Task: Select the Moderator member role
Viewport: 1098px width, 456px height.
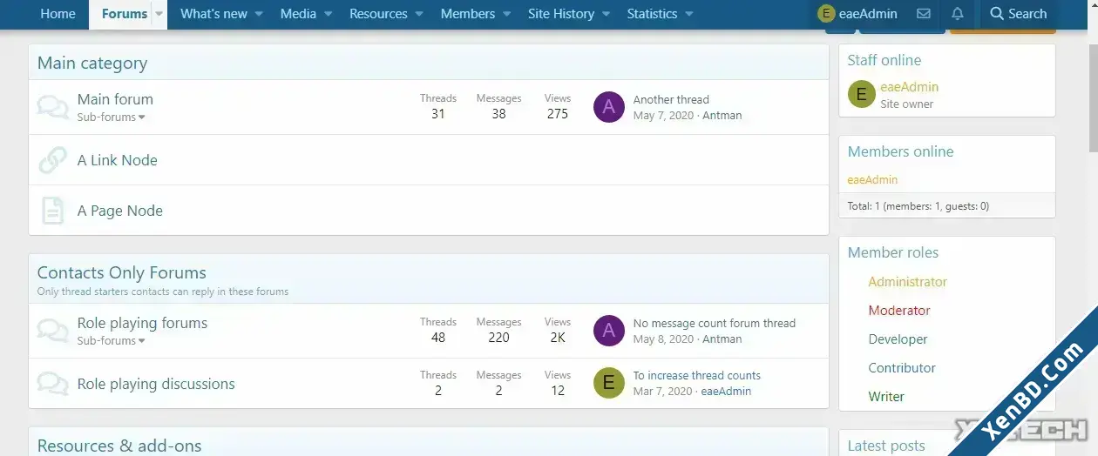Action: pyautogui.click(x=899, y=311)
